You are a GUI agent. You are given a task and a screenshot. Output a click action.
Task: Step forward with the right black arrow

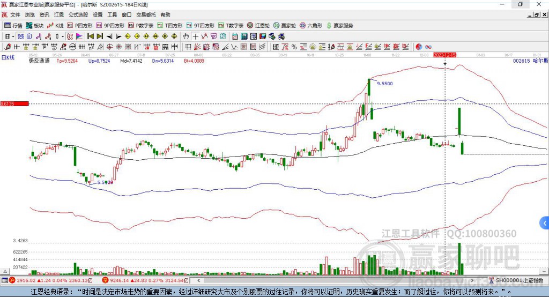pos(118,36)
